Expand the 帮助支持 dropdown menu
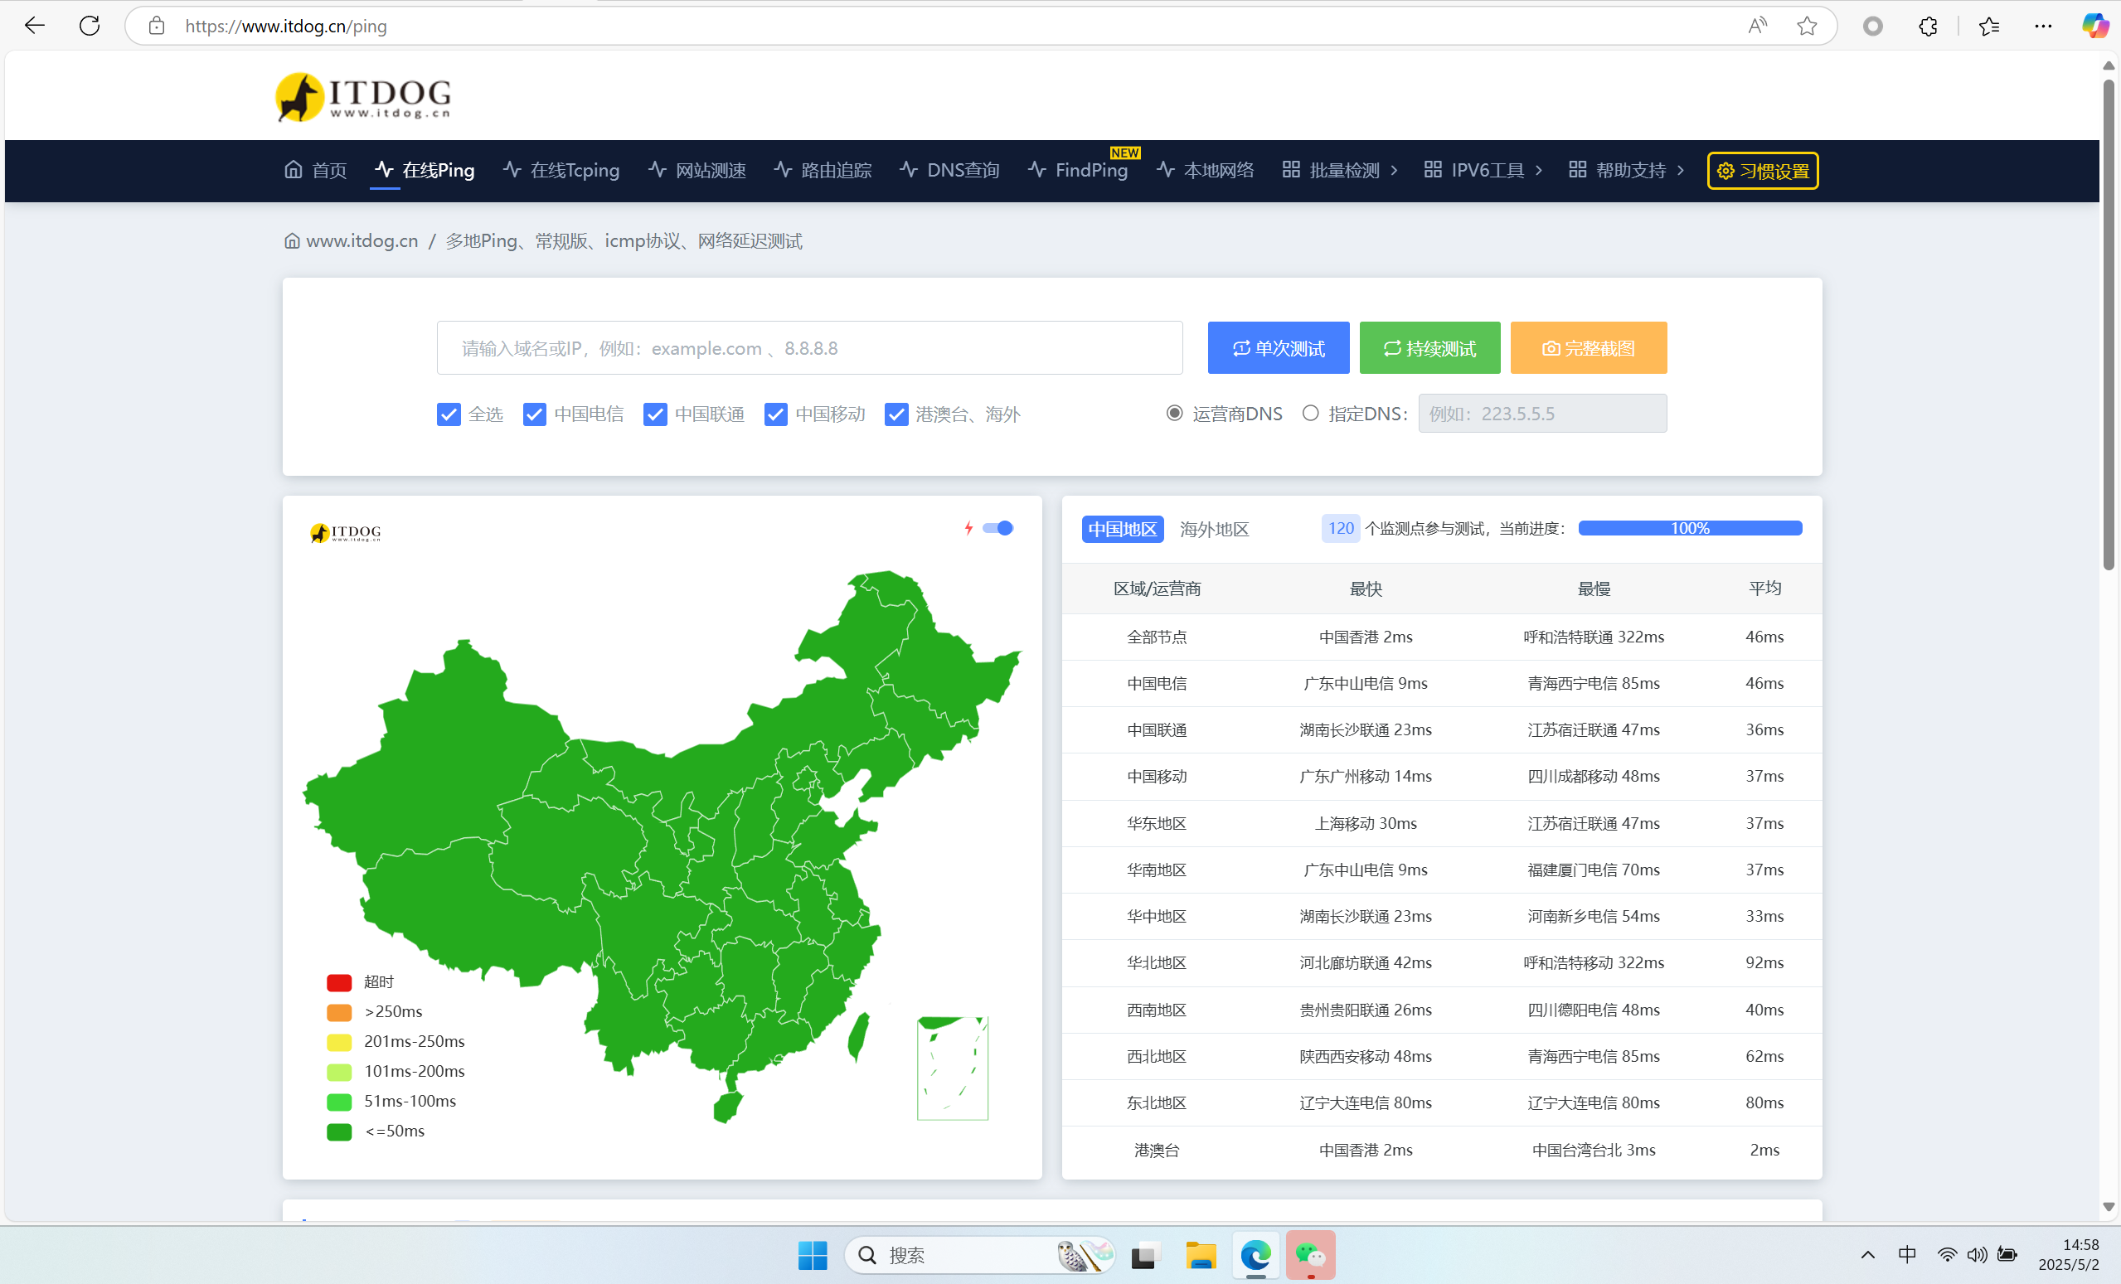The width and height of the screenshot is (2121, 1284). (1626, 171)
